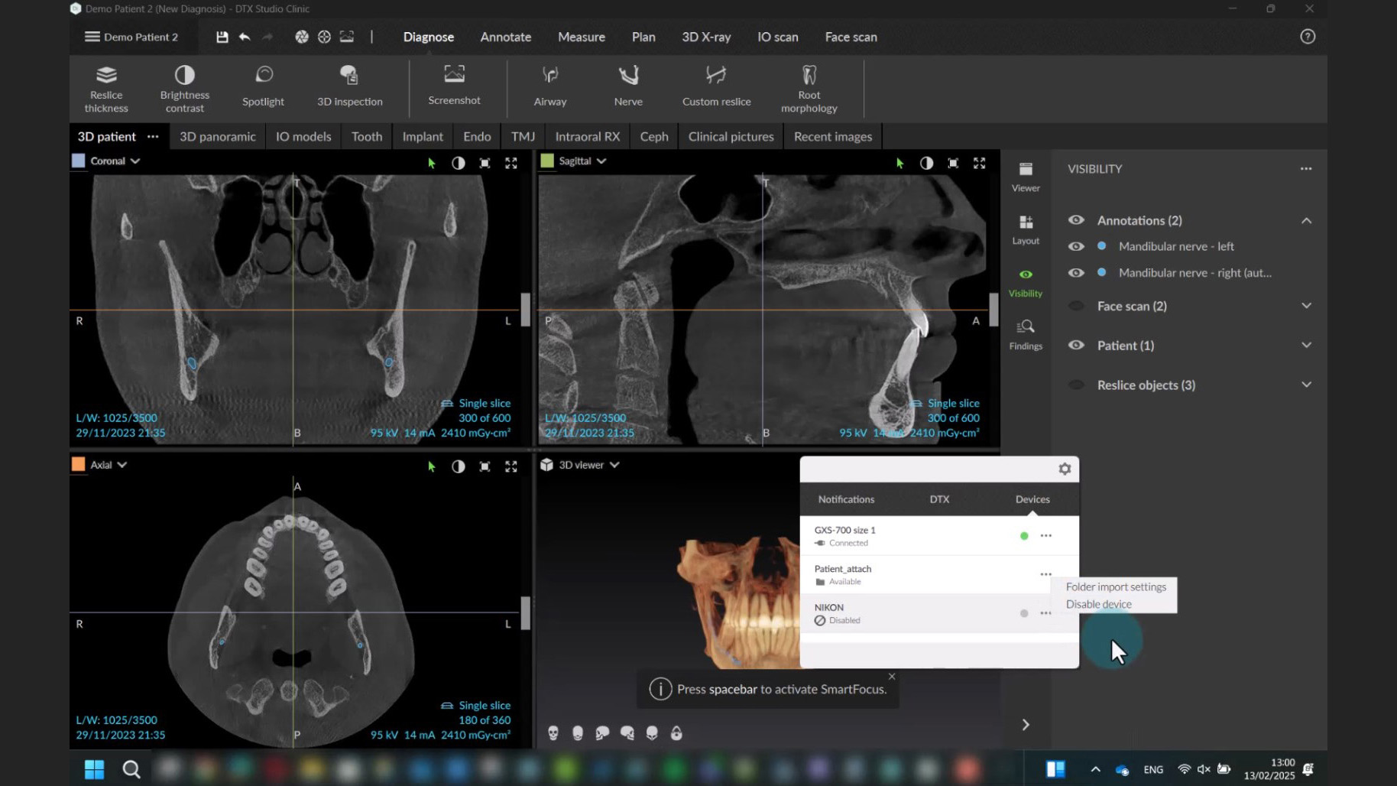Image resolution: width=1397 pixels, height=786 pixels.
Task: Open NIKON device options dots
Action: [1045, 613]
